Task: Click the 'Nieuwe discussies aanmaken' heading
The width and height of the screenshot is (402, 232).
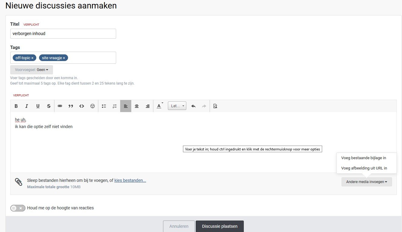Action: (x=61, y=5)
